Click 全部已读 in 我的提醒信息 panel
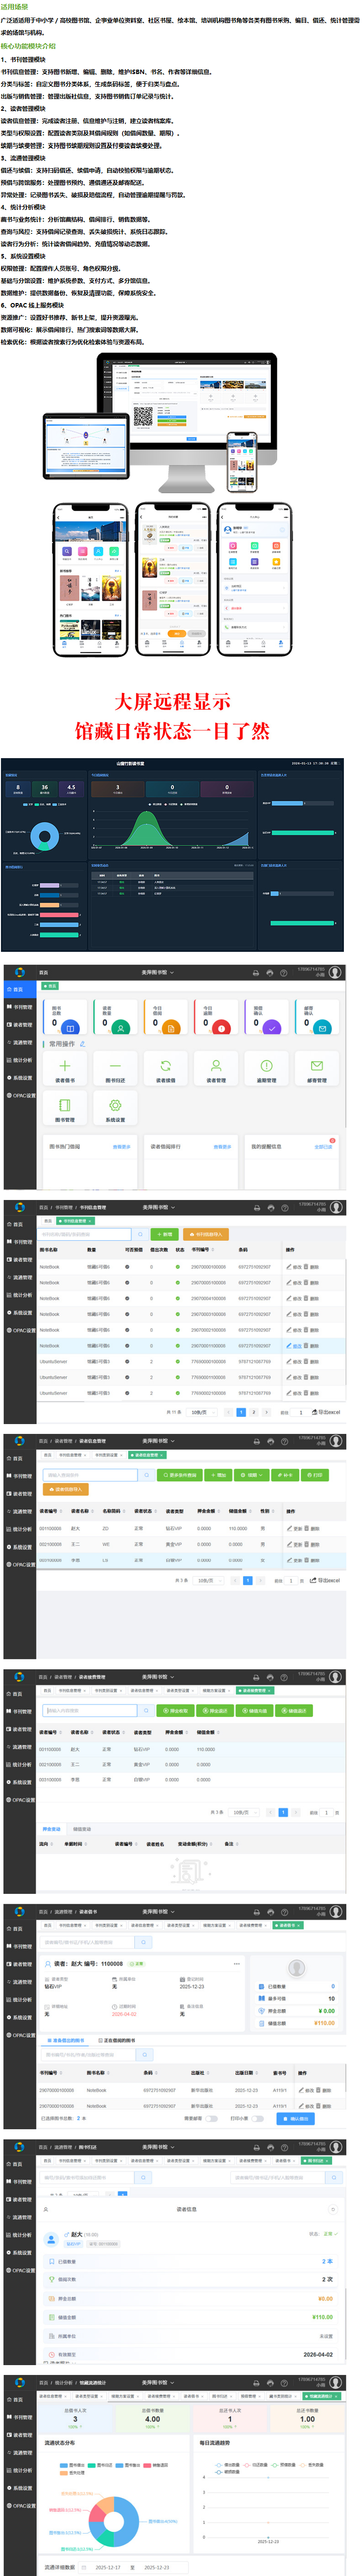This screenshot has width=363, height=2576. click(x=323, y=1147)
